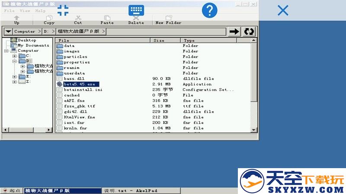
Task: Click the bass.dll file icon
Action: pyautogui.click(x=59, y=78)
